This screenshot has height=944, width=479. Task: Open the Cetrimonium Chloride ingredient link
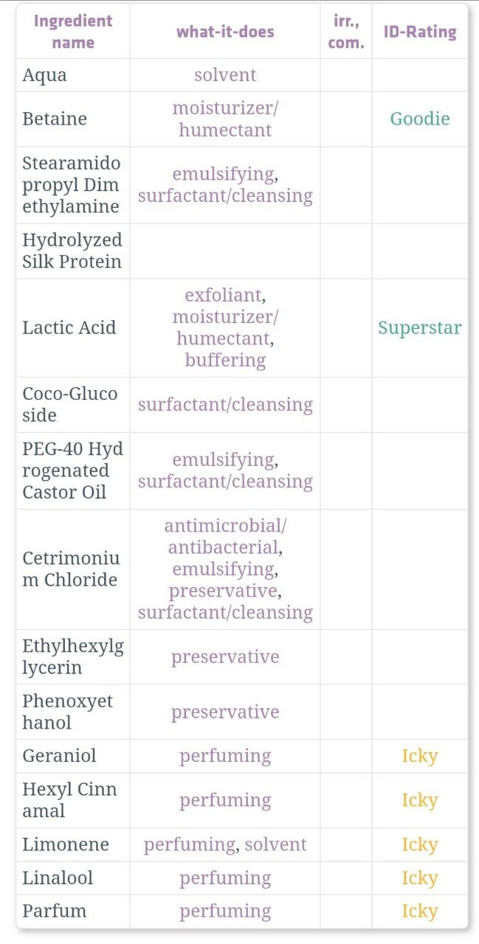click(71, 569)
